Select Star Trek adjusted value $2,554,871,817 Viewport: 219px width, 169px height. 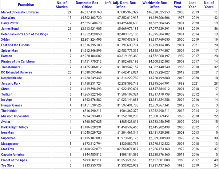[x=128, y=149]
